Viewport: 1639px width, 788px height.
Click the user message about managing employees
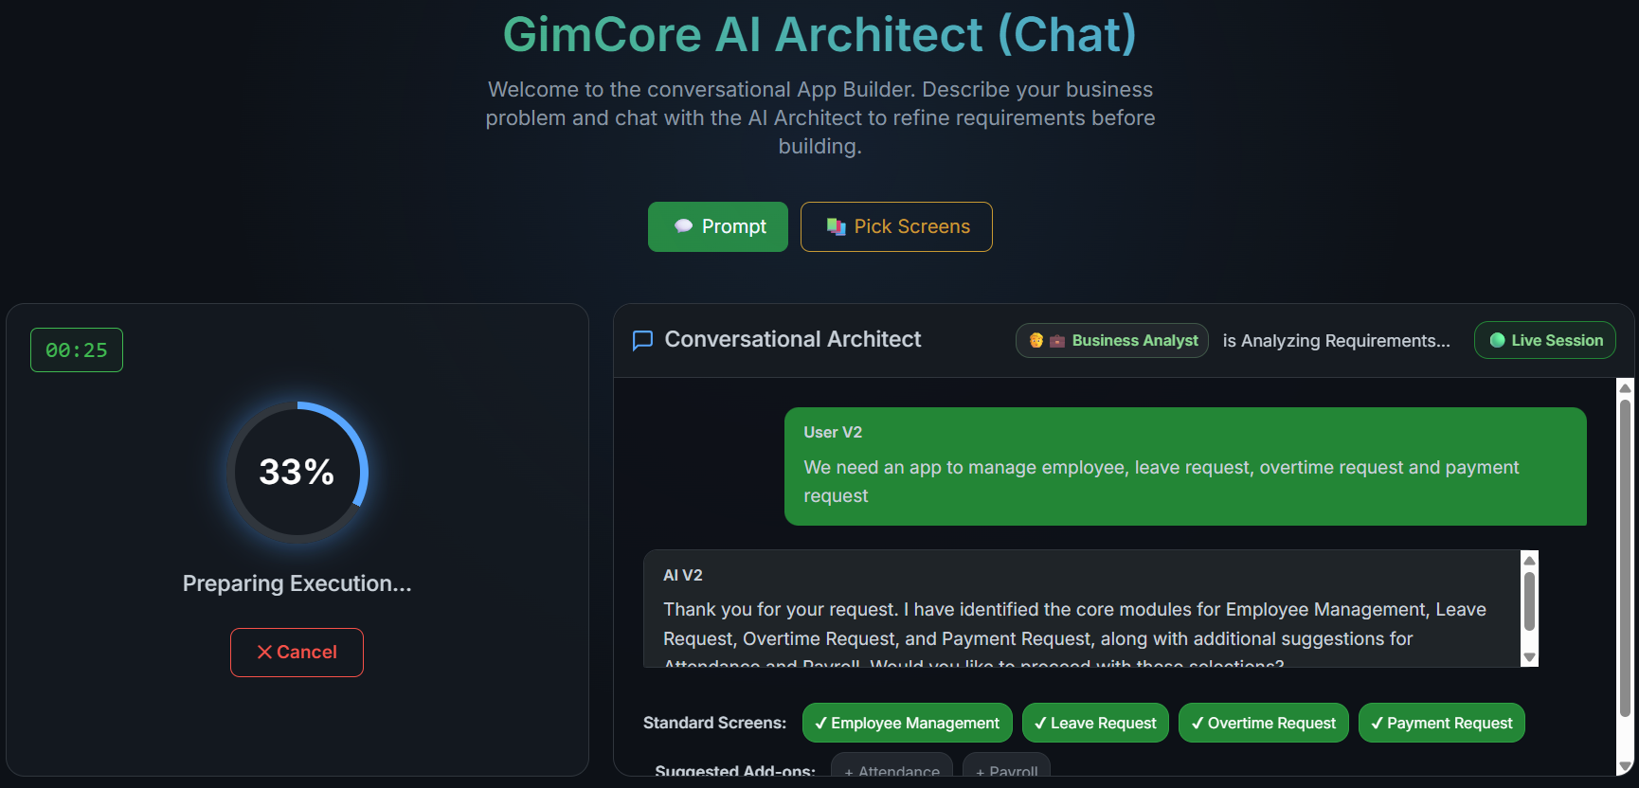(1185, 466)
